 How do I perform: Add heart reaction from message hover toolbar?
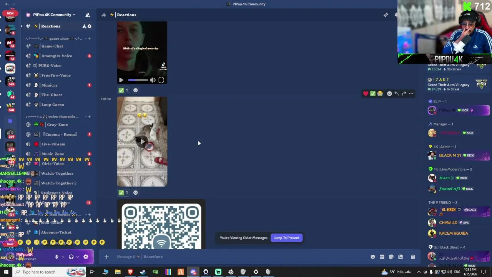click(366, 93)
